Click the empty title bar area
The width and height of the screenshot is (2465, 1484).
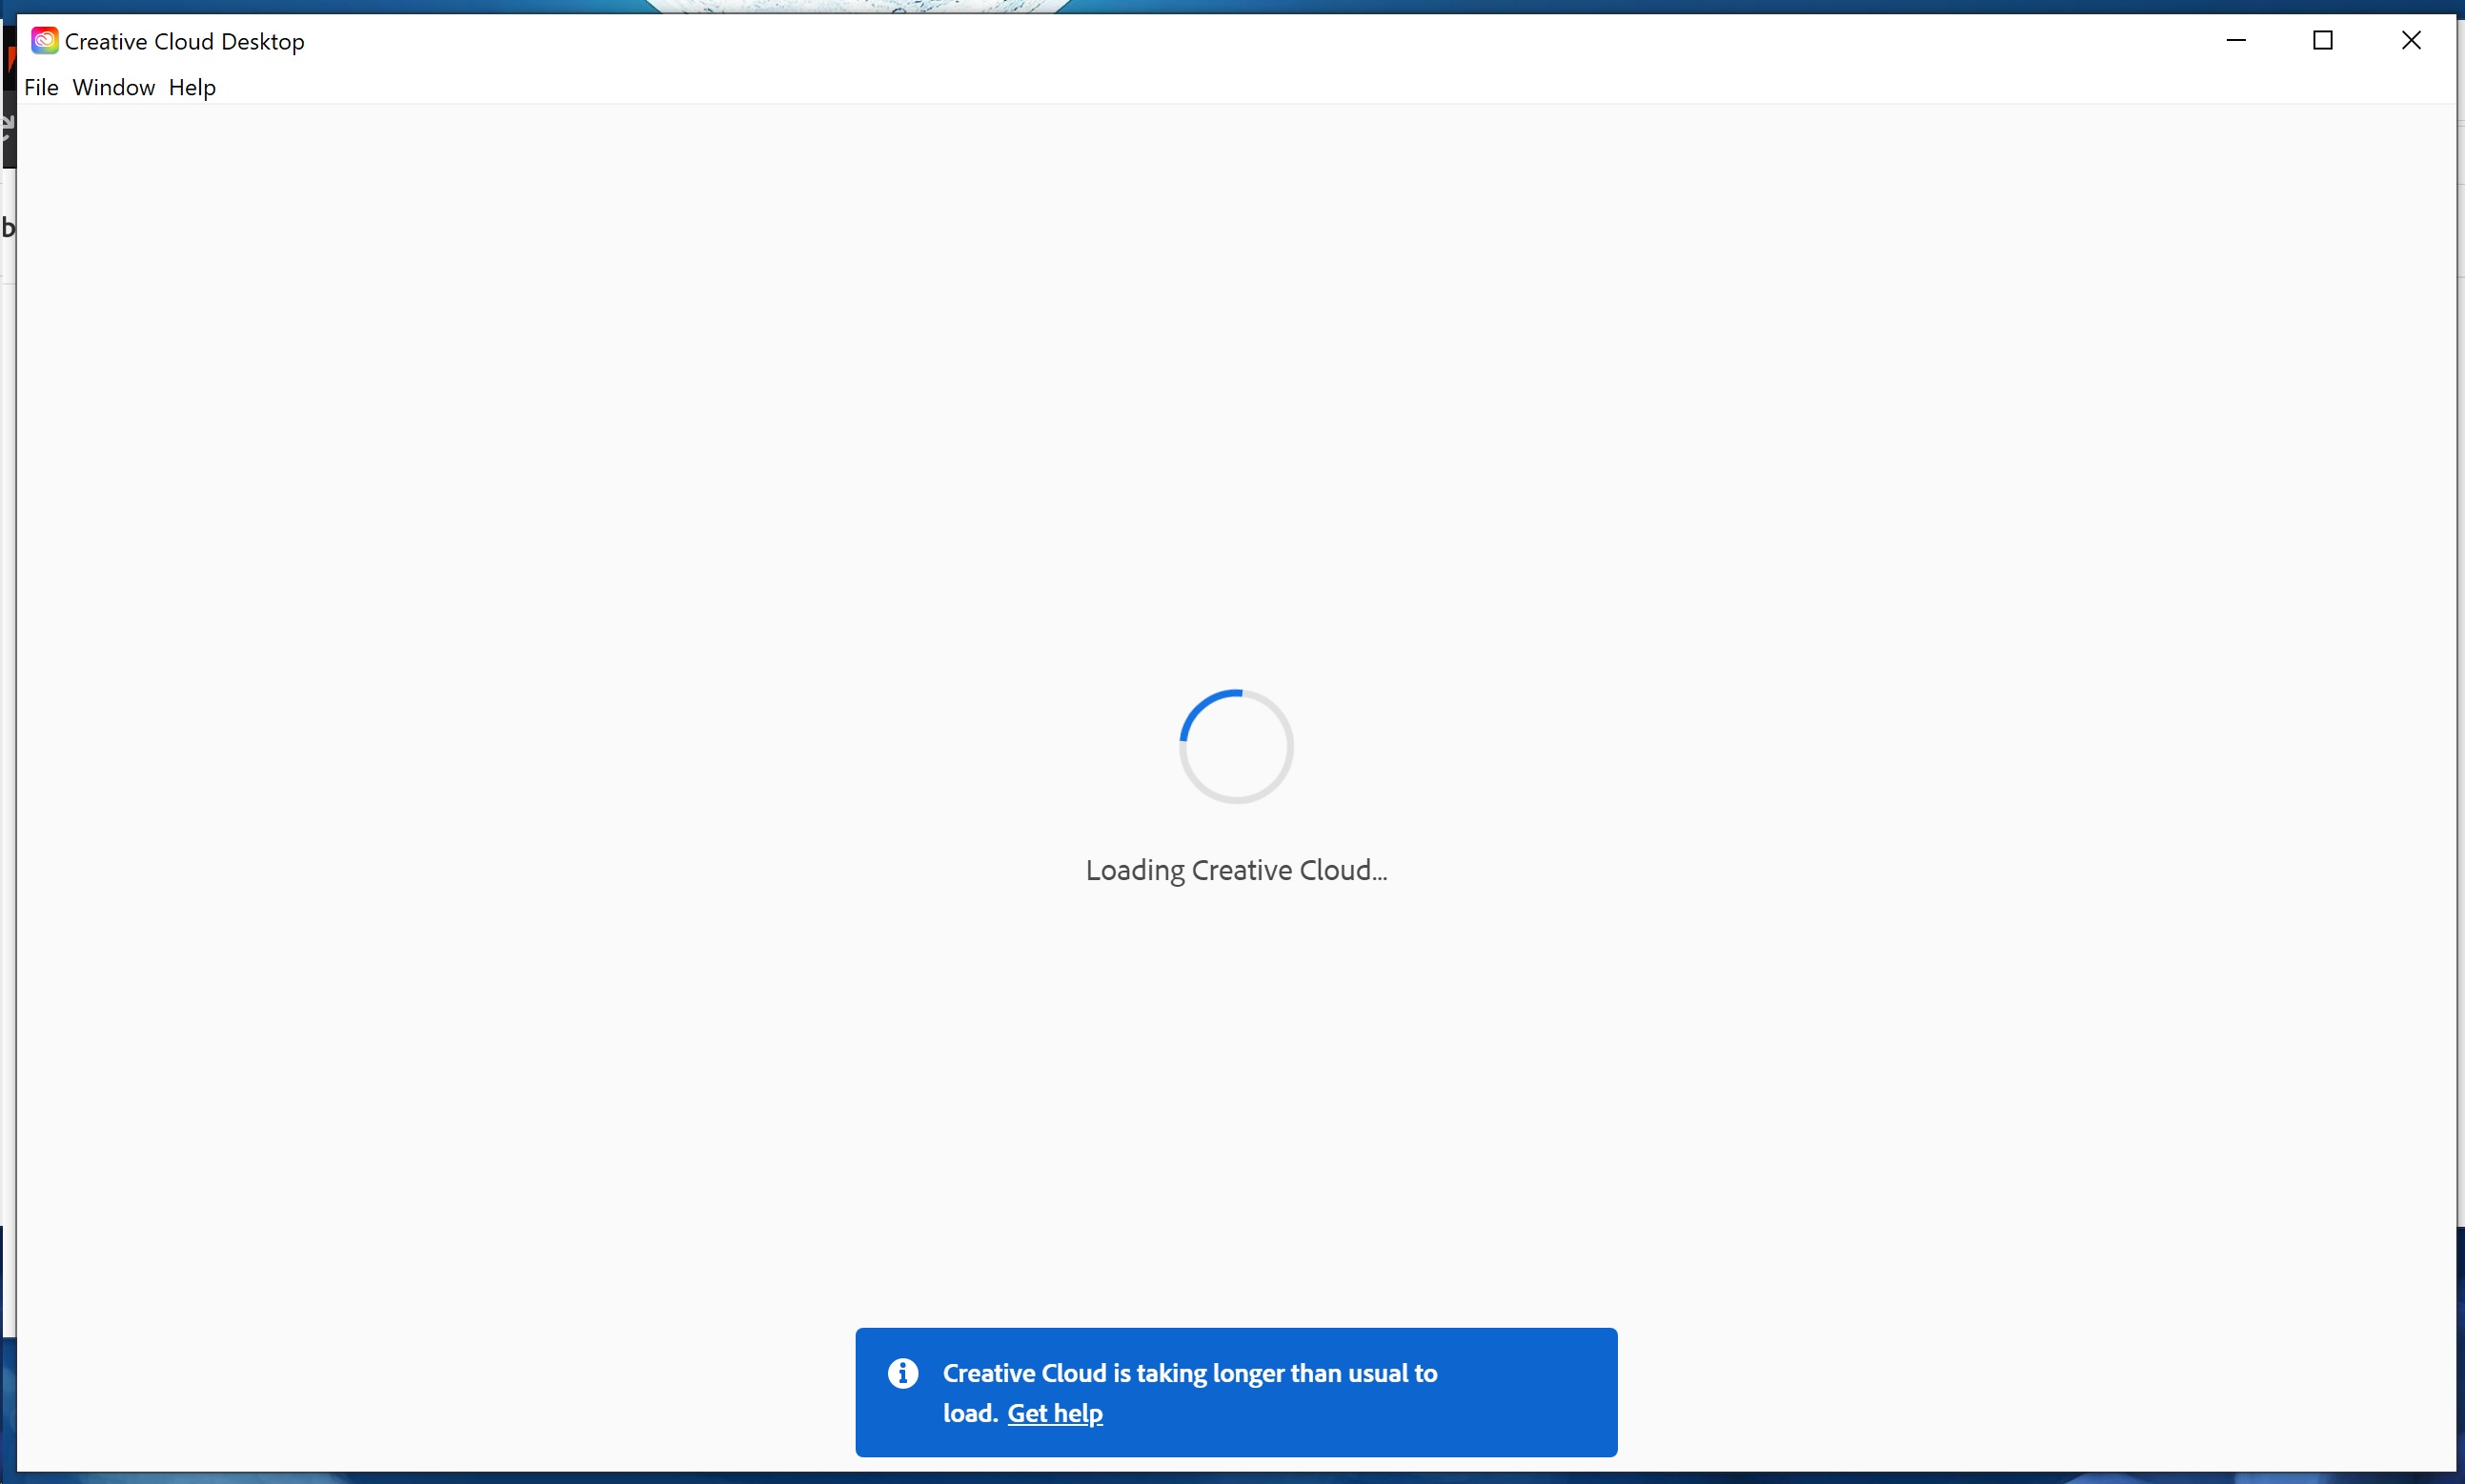pyautogui.click(x=1201, y=41)
